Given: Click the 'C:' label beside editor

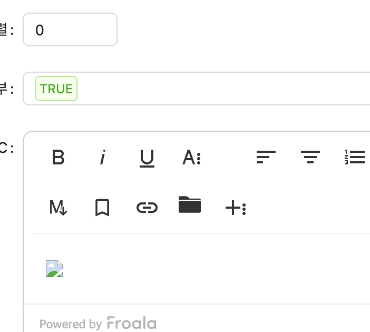Looking at the screenshot, I should pyautogui.click(x=5, y=148).
